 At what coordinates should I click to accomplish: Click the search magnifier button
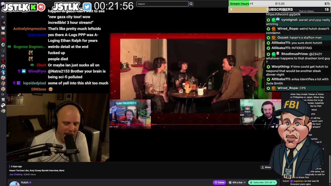click(191, 4)
